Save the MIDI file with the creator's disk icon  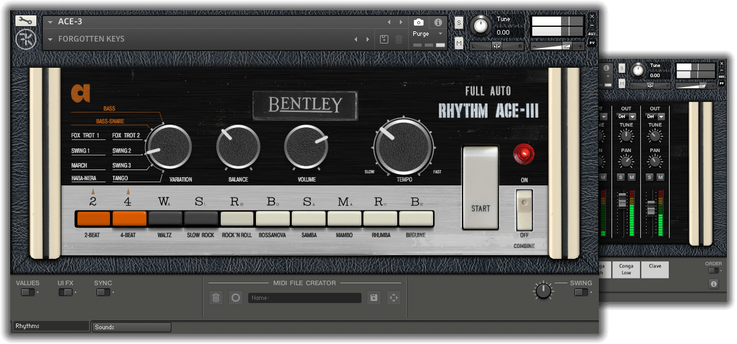pyautogui.click(x=374, y=297)
